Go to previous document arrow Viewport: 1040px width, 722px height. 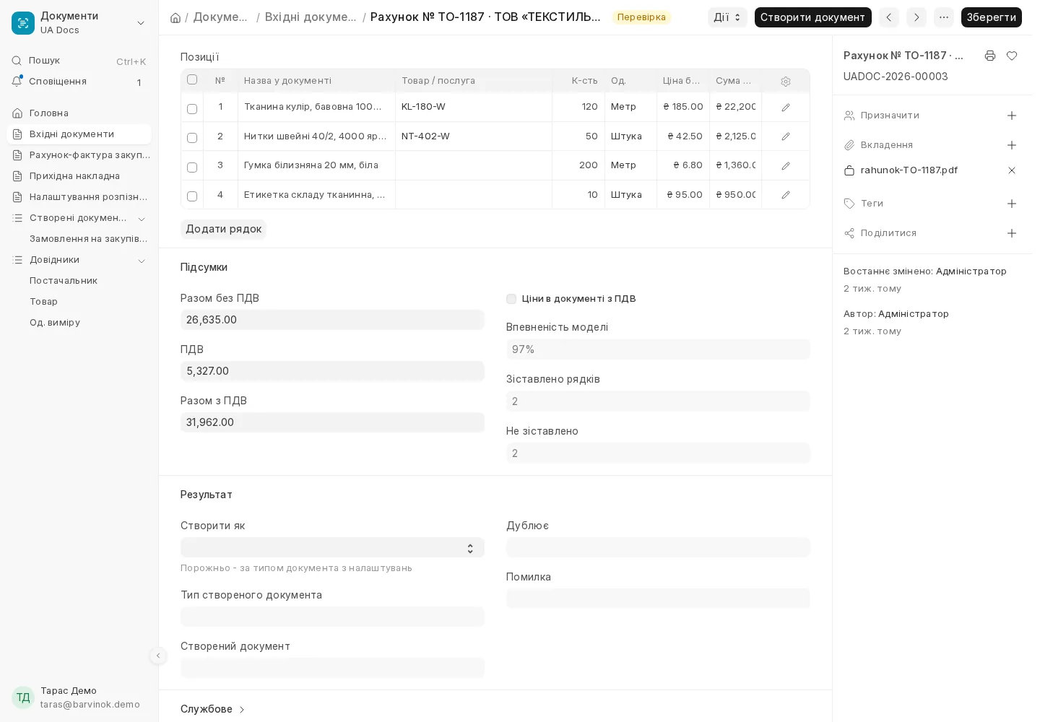(x=889, y=17)
